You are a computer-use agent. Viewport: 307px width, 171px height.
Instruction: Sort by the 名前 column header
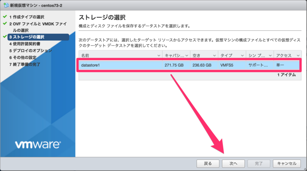click(x=120, y=55)
